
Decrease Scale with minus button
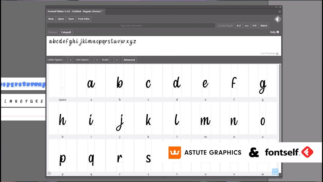[x=112, y=60]
